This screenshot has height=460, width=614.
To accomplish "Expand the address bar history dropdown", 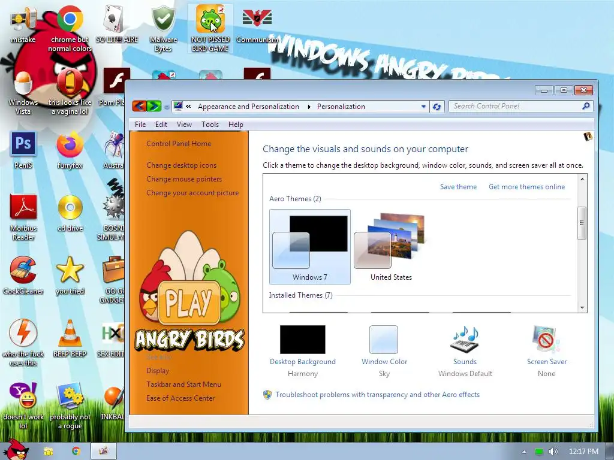I will tap(423, 107).
